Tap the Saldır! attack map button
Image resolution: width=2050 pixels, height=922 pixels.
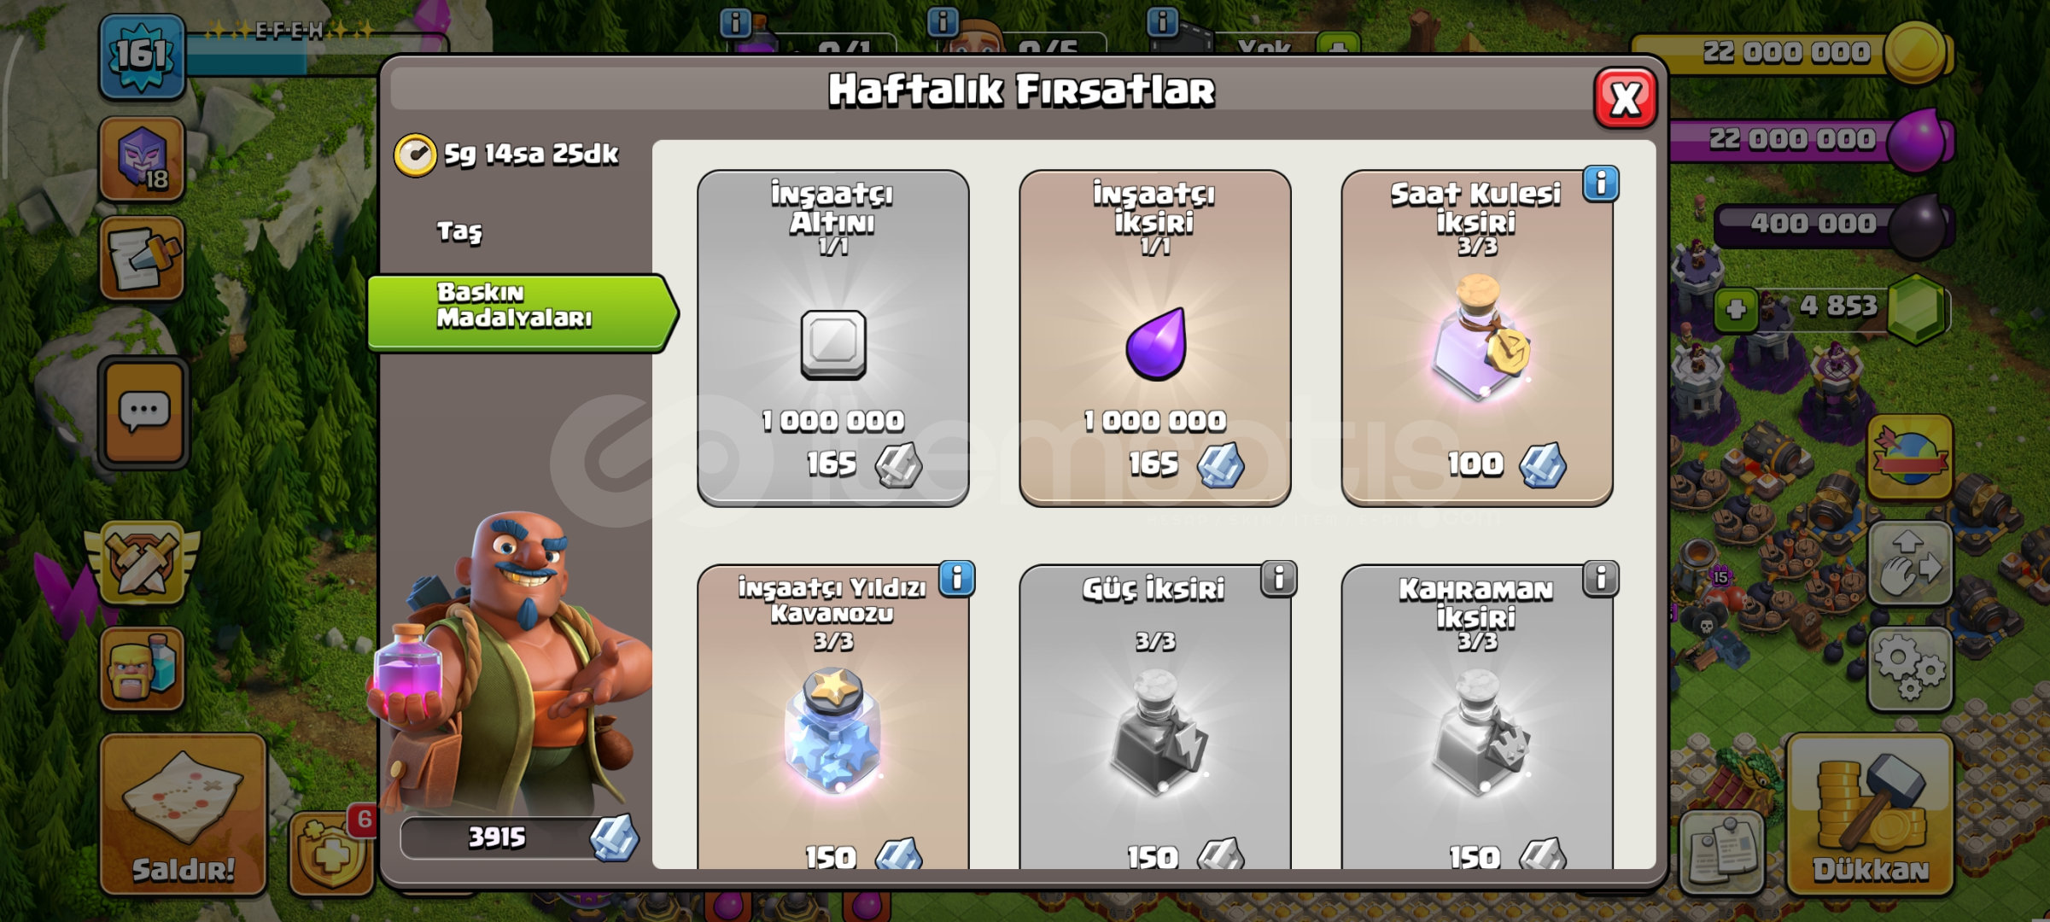click(183, 814)
